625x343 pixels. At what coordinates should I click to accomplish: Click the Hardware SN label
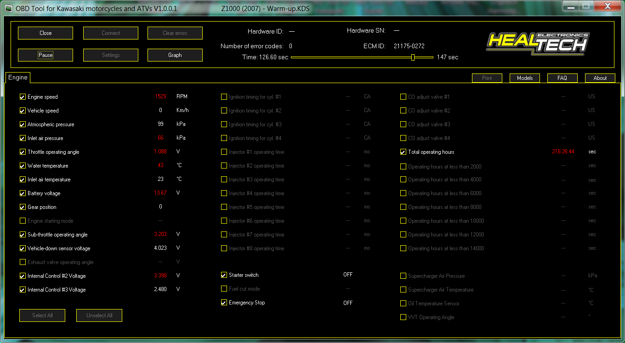tap(366, 31)
